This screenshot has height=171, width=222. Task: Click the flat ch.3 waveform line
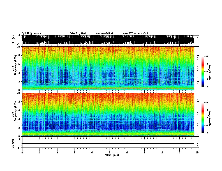[108, 144]
